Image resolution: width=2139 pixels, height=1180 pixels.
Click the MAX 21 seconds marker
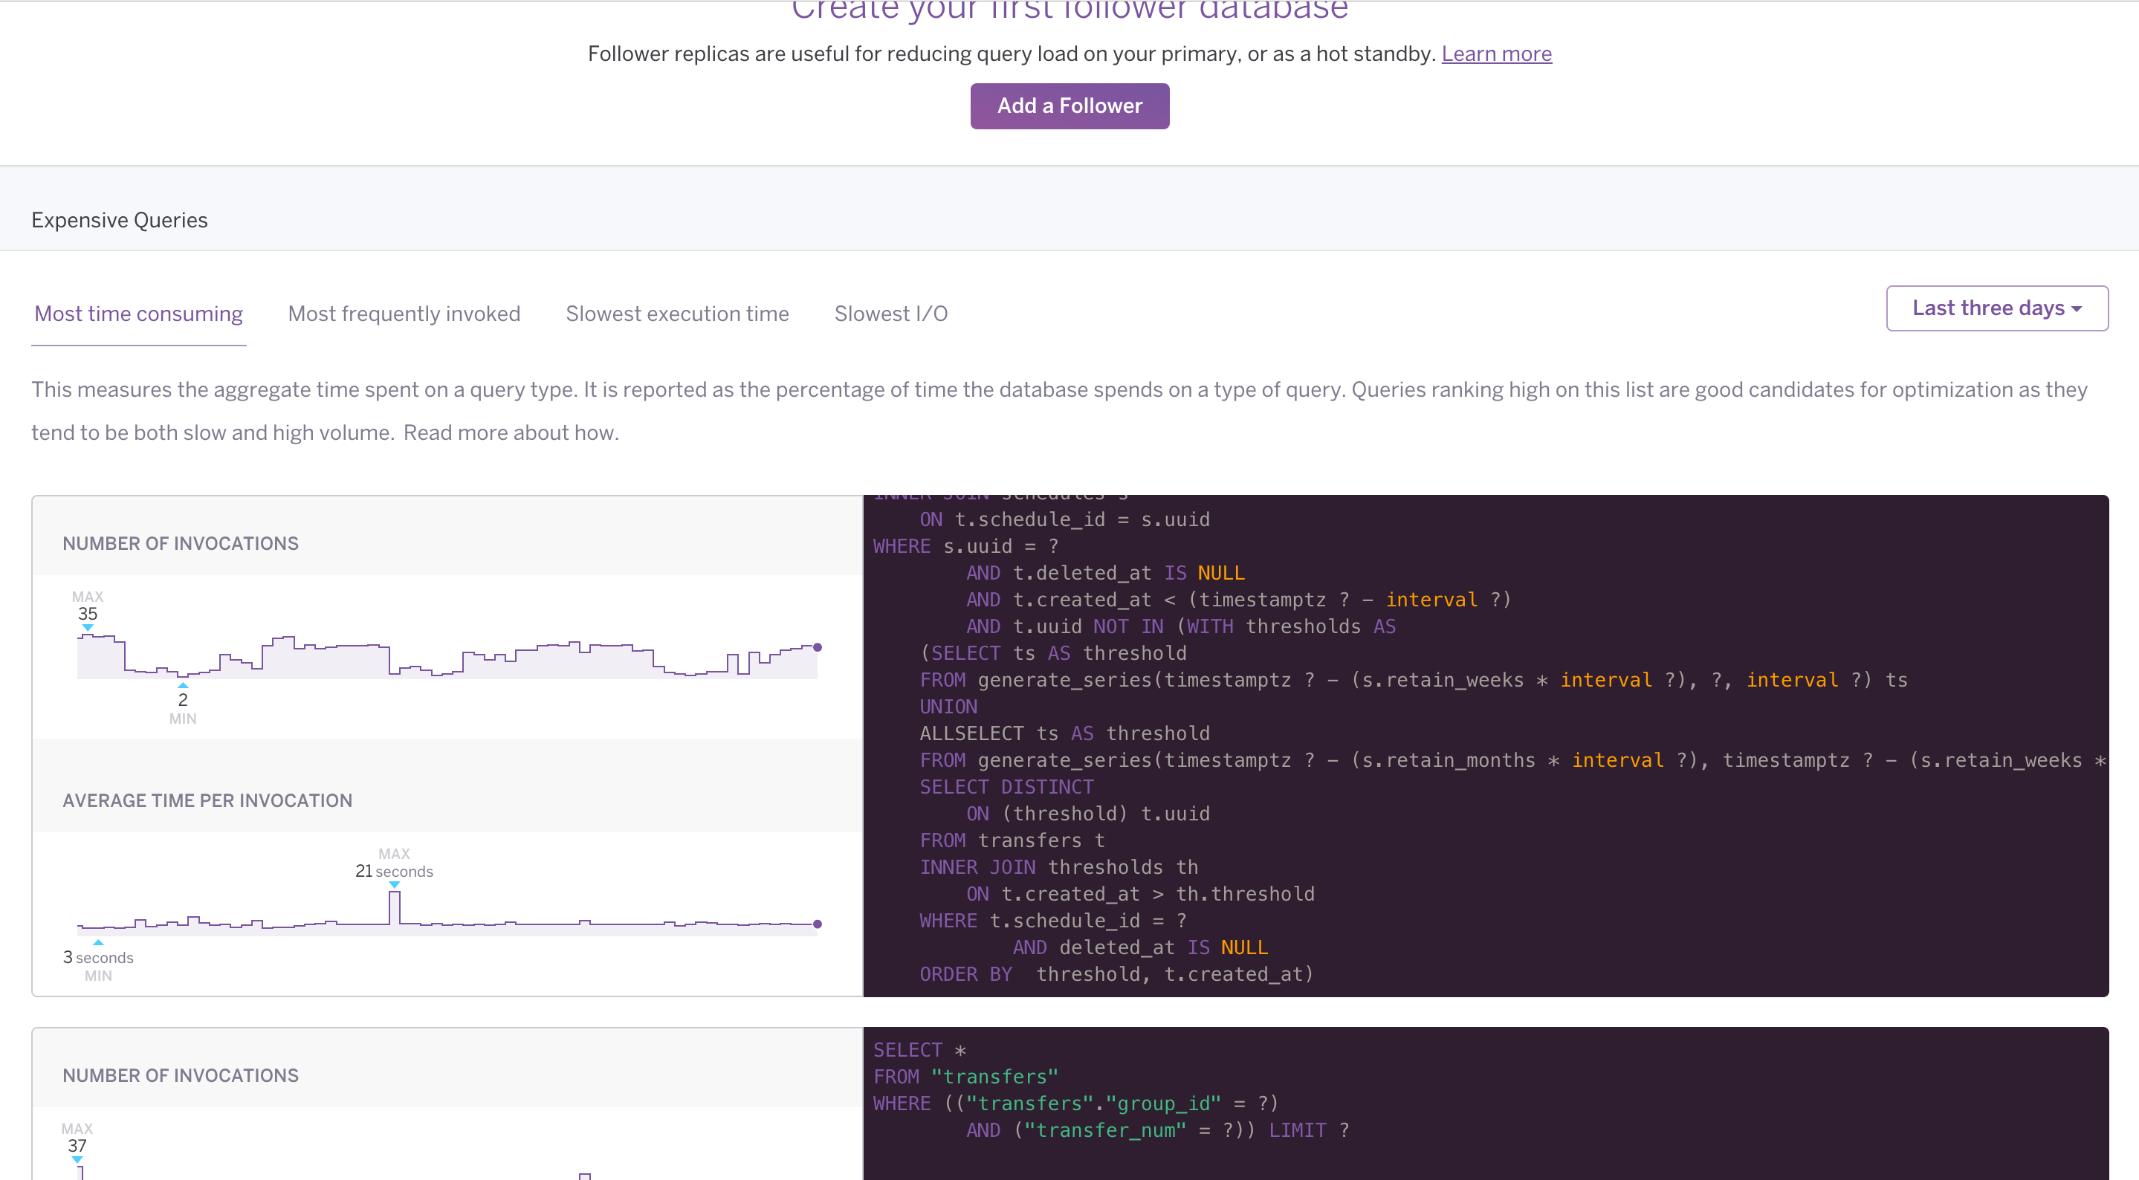(x=394, y=870)
